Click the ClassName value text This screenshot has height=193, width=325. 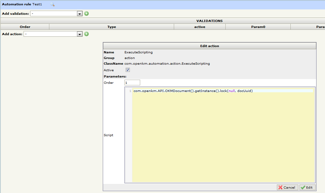[x=167, y=64]
